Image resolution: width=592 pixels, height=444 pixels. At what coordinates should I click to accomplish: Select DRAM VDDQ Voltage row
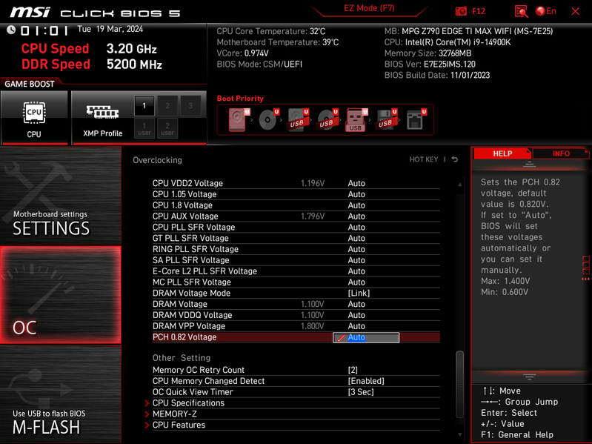click(x=296, y=315)
